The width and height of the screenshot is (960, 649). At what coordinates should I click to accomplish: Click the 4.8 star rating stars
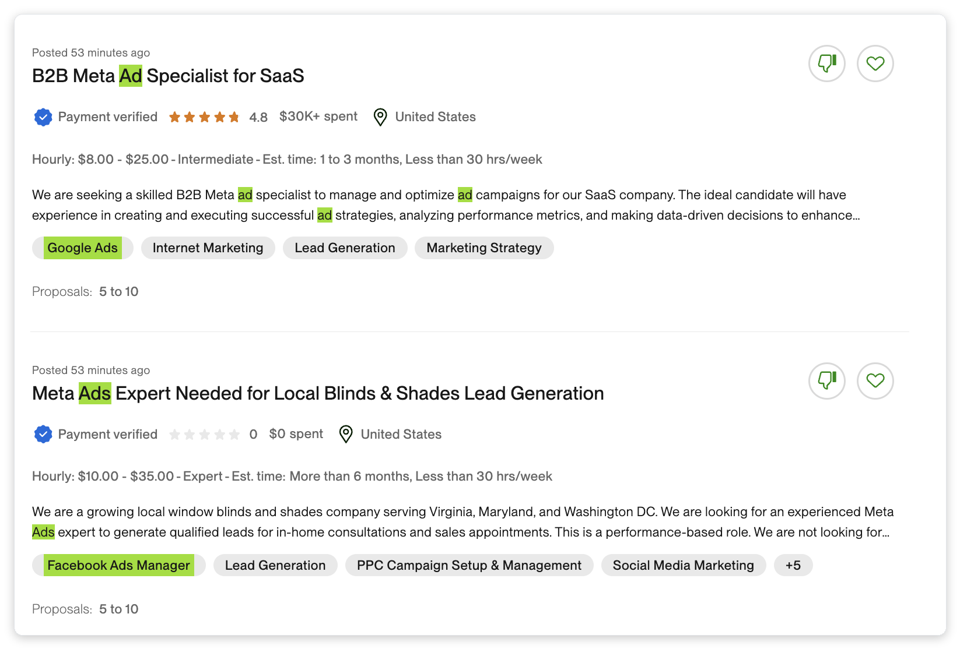coord(205,117)
